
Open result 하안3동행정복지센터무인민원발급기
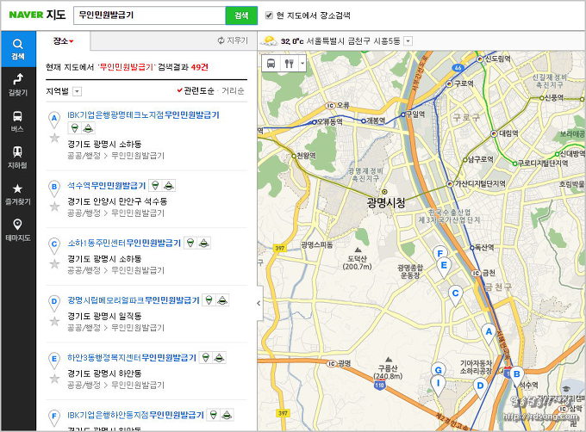[x=132, y=357]
